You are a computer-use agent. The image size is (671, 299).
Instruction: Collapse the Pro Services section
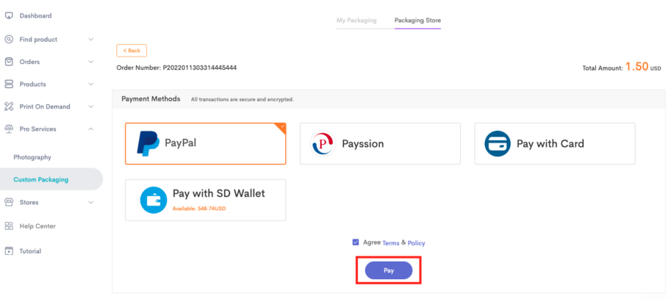(90, 129)
